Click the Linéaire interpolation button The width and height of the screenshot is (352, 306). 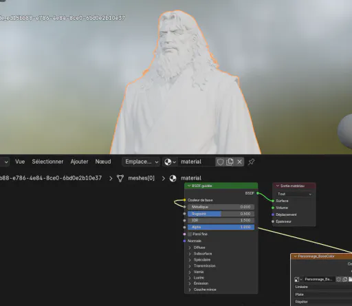[x=323, y=287]
